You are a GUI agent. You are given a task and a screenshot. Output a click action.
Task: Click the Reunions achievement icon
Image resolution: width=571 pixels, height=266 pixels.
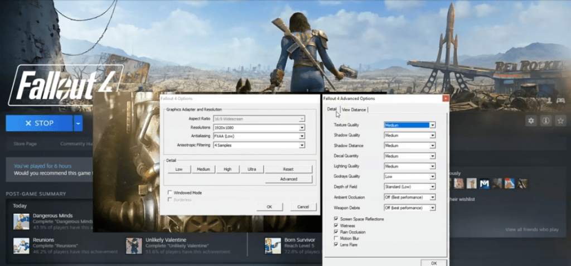click(22, 245)
